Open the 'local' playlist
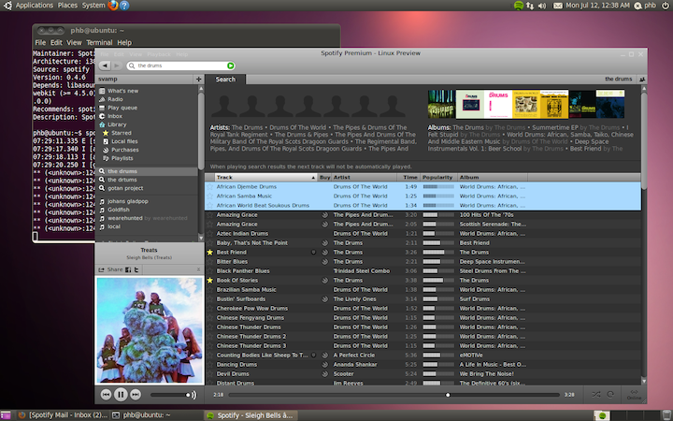Viewport: 673px width, 421px height. click(x=114, y=226)
